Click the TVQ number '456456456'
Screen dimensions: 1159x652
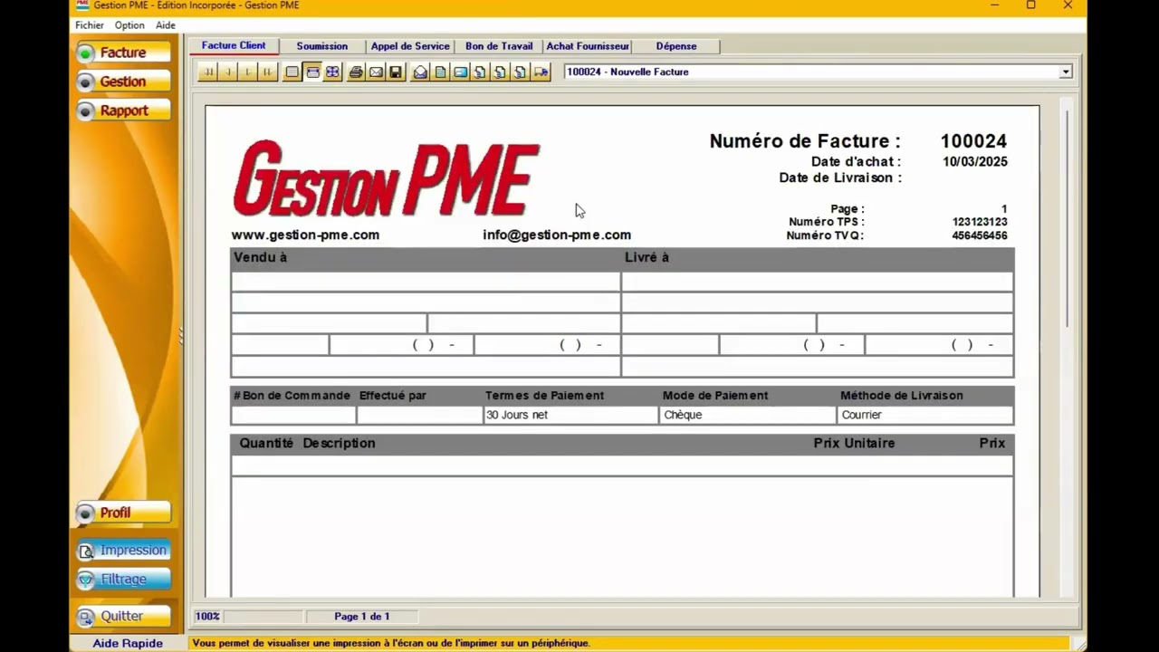980,235
